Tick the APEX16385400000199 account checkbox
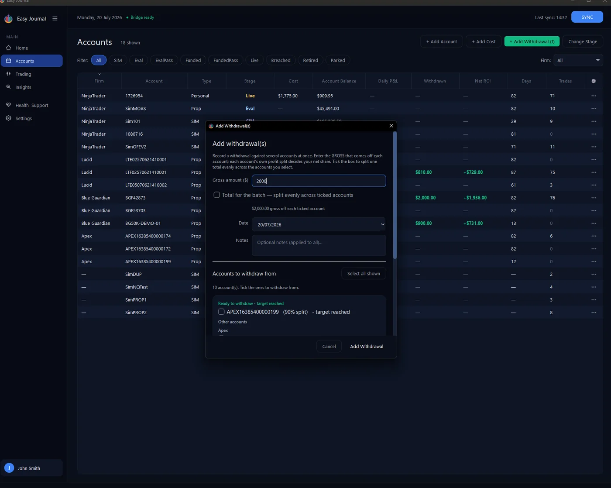The image size is (611, 488). (221, 312)
